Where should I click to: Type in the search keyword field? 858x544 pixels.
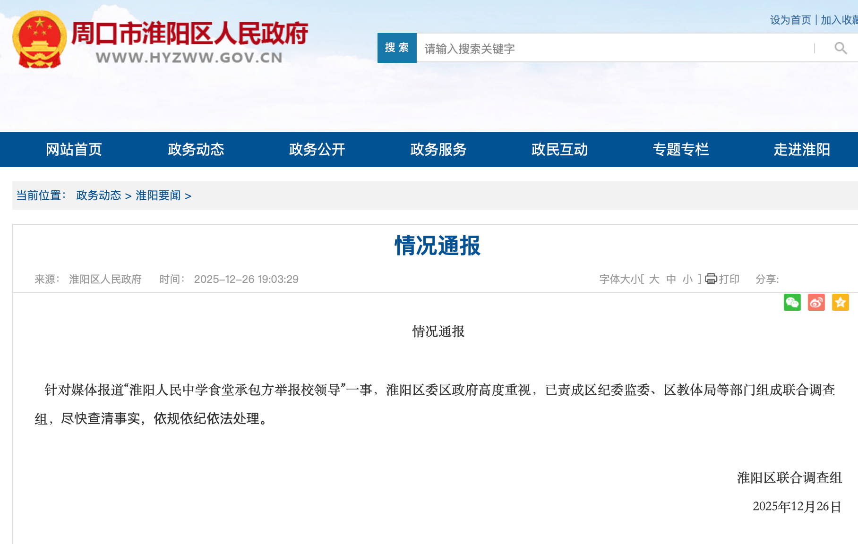click(614, 48)
